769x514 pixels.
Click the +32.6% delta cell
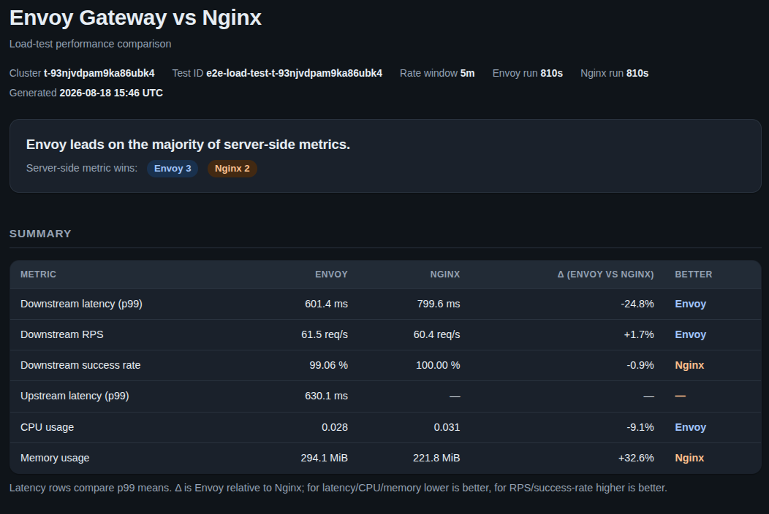[x=636, y=458]
